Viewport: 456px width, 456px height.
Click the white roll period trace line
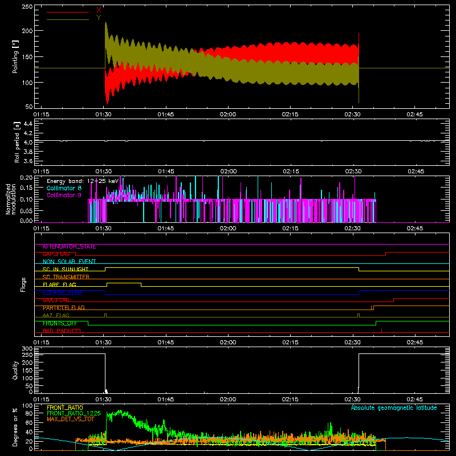[242, 141]
